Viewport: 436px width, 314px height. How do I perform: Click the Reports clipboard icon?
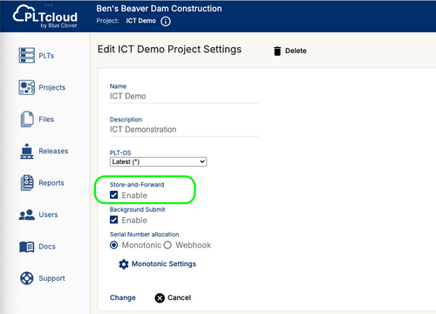click(27, 183)
